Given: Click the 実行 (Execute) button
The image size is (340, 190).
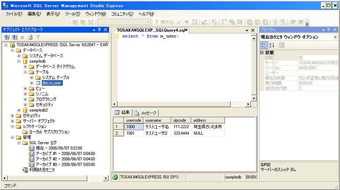Looking at the screenshot, I should (x=165, y=22).
